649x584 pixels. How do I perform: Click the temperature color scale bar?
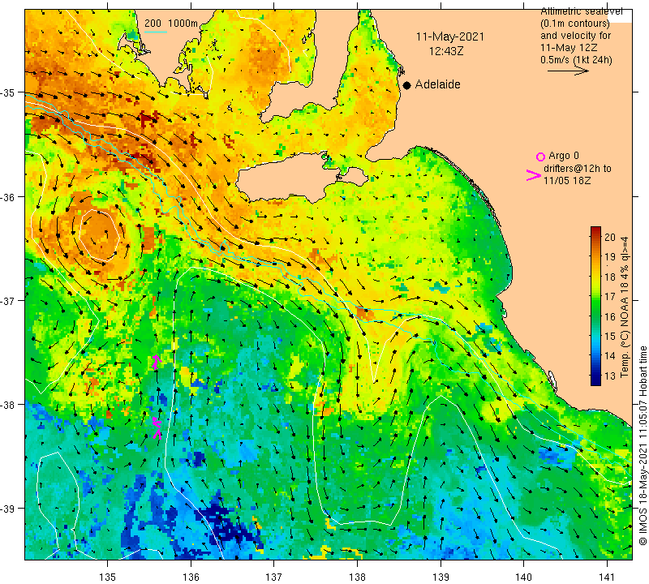click(x=595, y=306)
